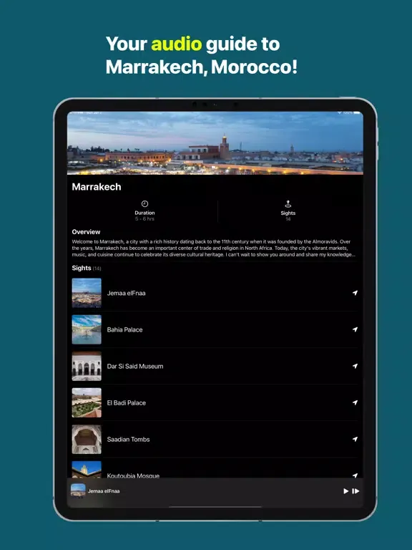Image resolution: width=412 pixels, height=550 pixels.
Task: Tap the Sights label under the pin icon
Action: 288,213
